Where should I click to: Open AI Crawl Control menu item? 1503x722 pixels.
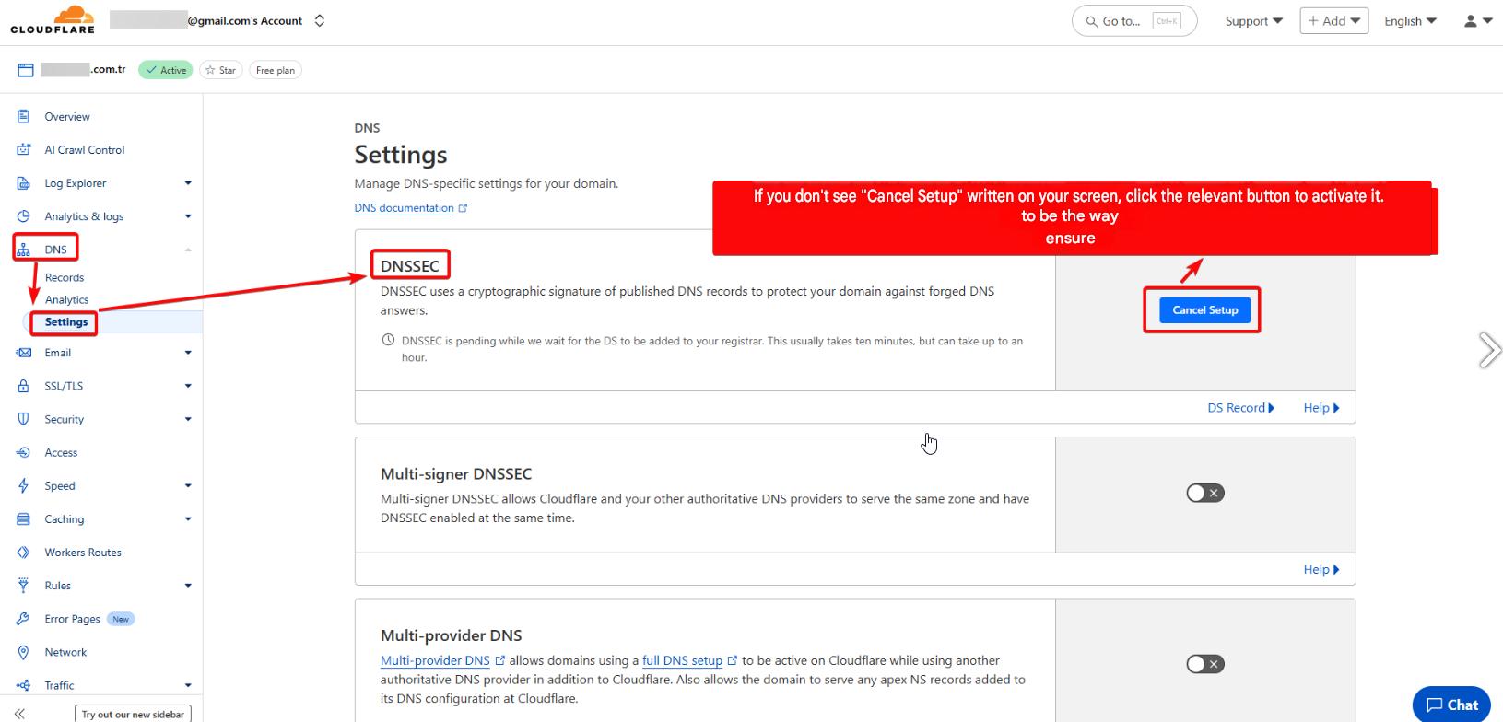tap(85, 150)
